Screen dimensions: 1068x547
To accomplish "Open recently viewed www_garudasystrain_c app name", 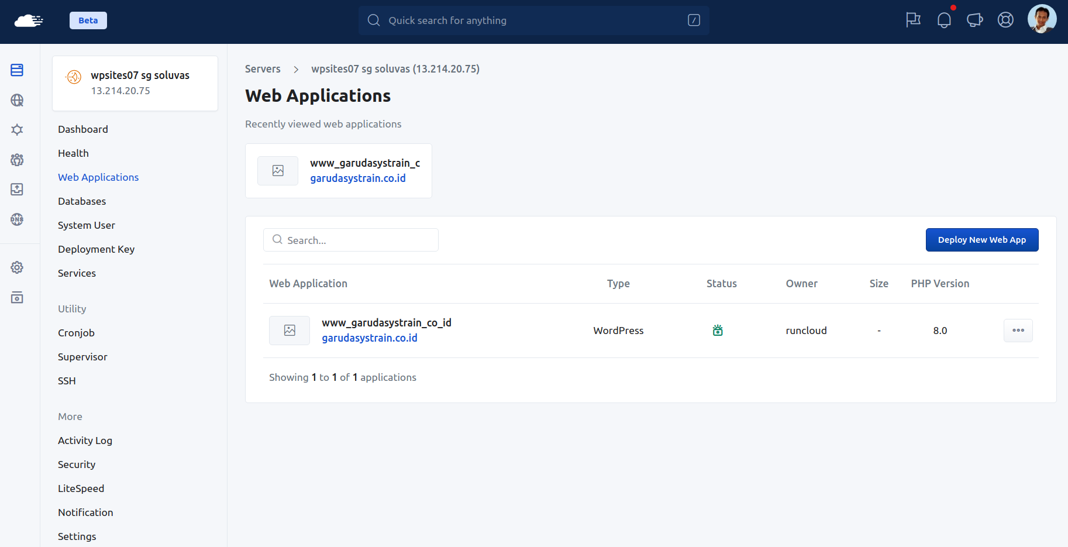I will point(365,163).
